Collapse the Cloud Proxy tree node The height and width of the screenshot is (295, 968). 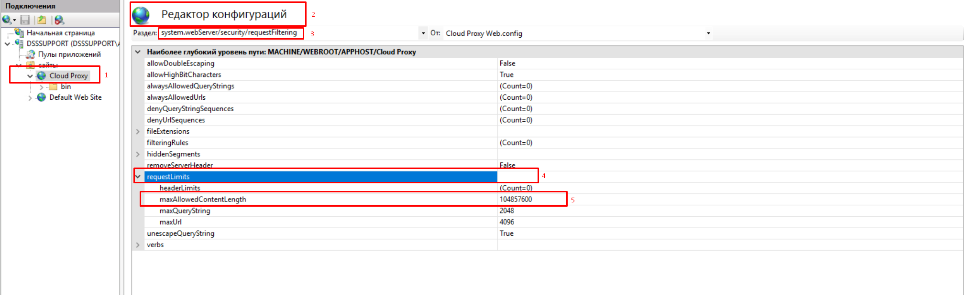(30, 76)
